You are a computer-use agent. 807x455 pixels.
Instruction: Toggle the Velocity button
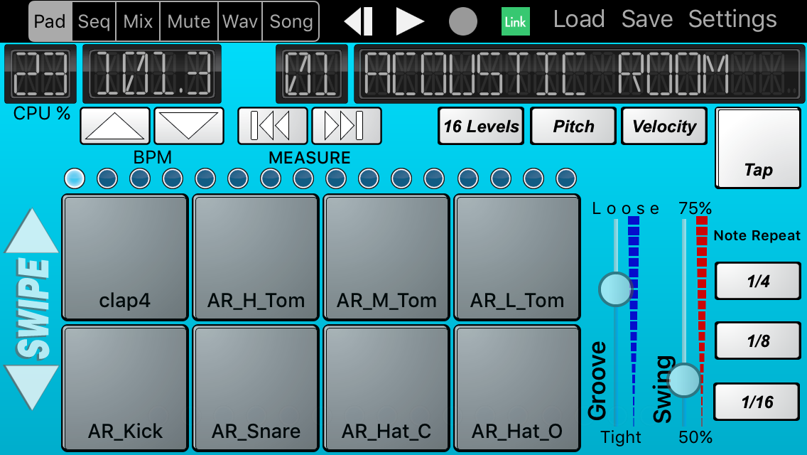pyautogui.click(x=664, y=126)
